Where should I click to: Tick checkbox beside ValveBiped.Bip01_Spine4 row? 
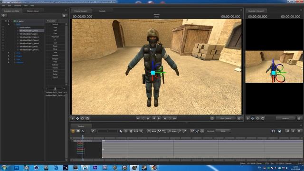pyautogui.click(x=3, y=43)
